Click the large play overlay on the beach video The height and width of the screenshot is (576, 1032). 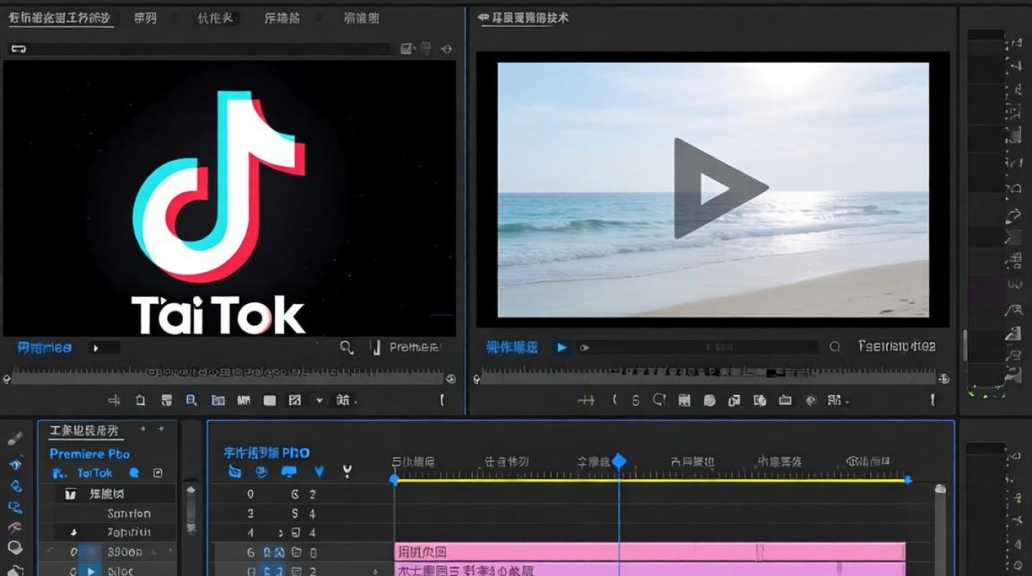(x=720, y=188)
